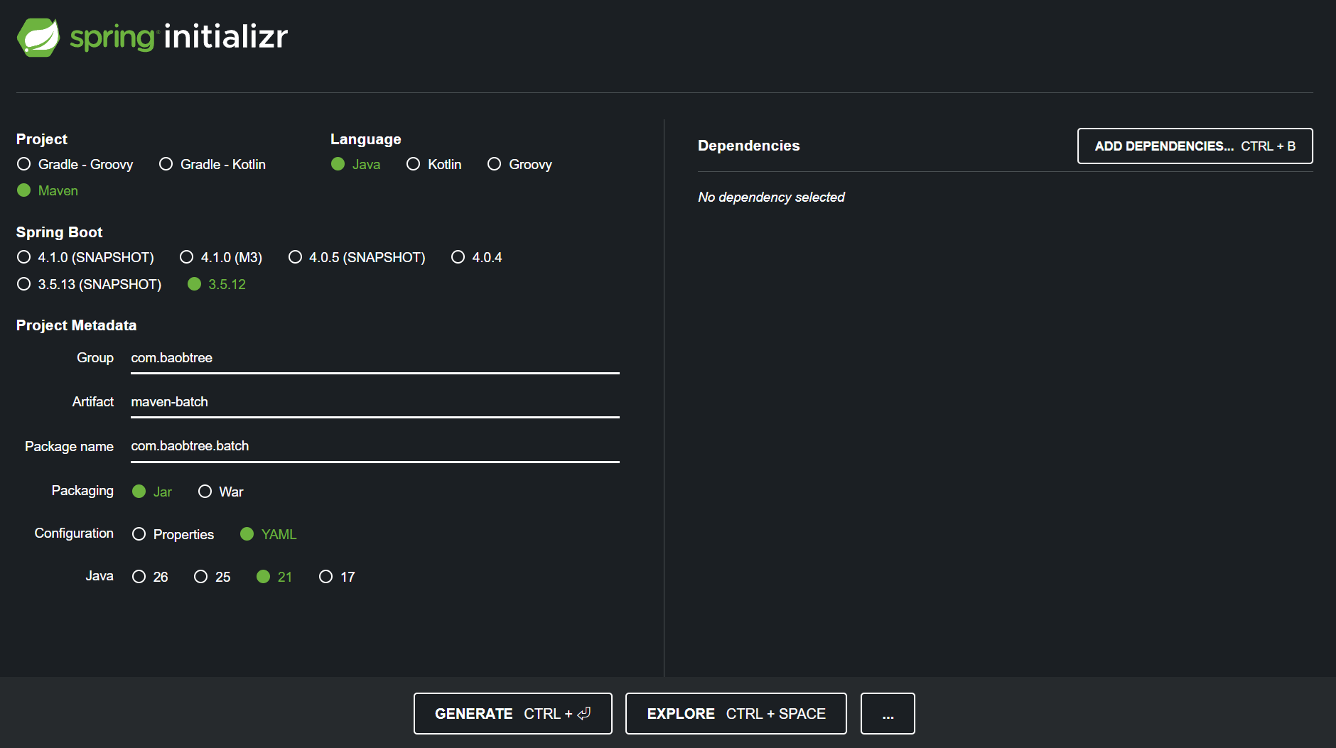Click the 'Configuration' label
Image resolution: width=1336 pixels, height=748 pixels.
[74, 533]
